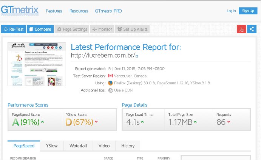Click external link icon beside URL

[x=137, y=56]
